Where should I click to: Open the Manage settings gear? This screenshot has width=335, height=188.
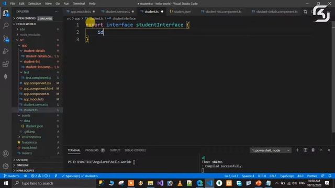(x=6, y=166)
